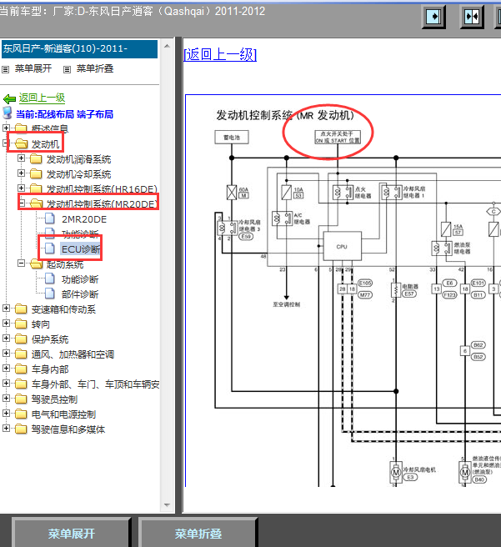501x547 pixels.
Task: Click the folder icon beside 车身内部
Action: coord(21,369)
